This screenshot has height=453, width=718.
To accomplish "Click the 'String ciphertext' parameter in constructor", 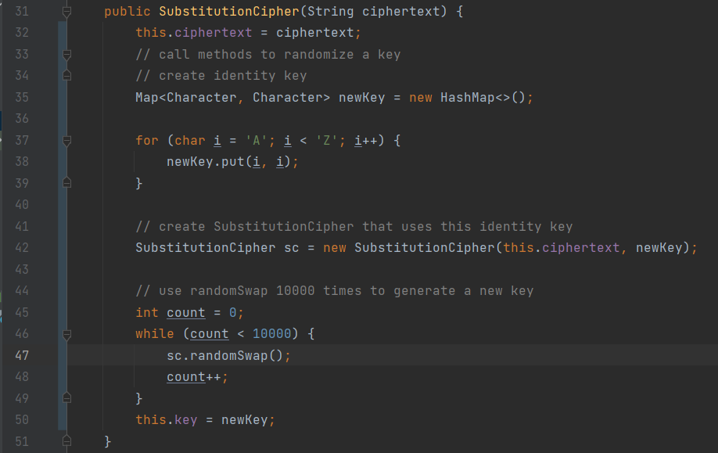I will pyautogui.click(x=379, y=12).
